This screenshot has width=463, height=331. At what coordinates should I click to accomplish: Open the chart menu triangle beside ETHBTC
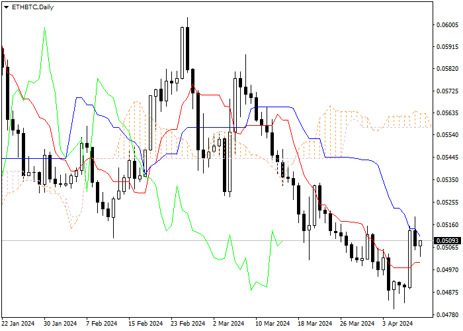coord(6,7)
